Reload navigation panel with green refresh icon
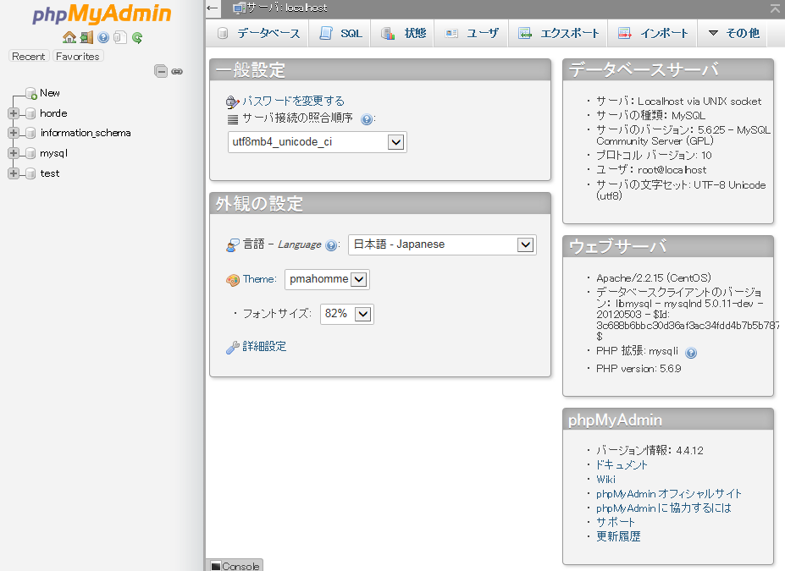 tap(136, 37)
